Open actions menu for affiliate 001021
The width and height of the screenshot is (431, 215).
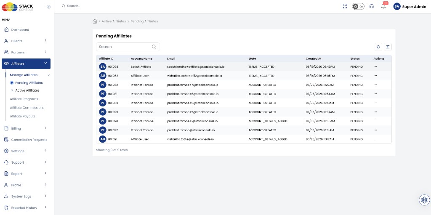click(376, 139)
